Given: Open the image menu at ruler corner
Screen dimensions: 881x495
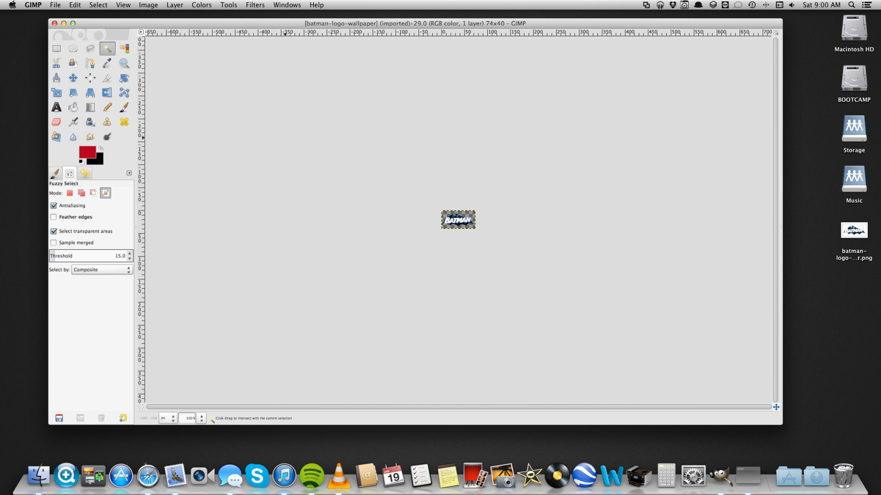Looking at the screenshot, I should [x=141, y=32].
